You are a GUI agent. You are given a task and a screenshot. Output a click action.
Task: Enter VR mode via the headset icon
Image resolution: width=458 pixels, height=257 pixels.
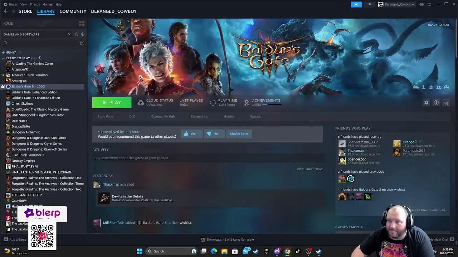[422, 4]
